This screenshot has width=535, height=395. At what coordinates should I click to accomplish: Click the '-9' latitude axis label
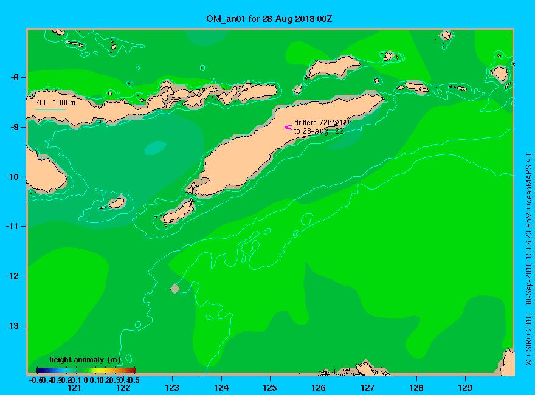tap(14, 127)
